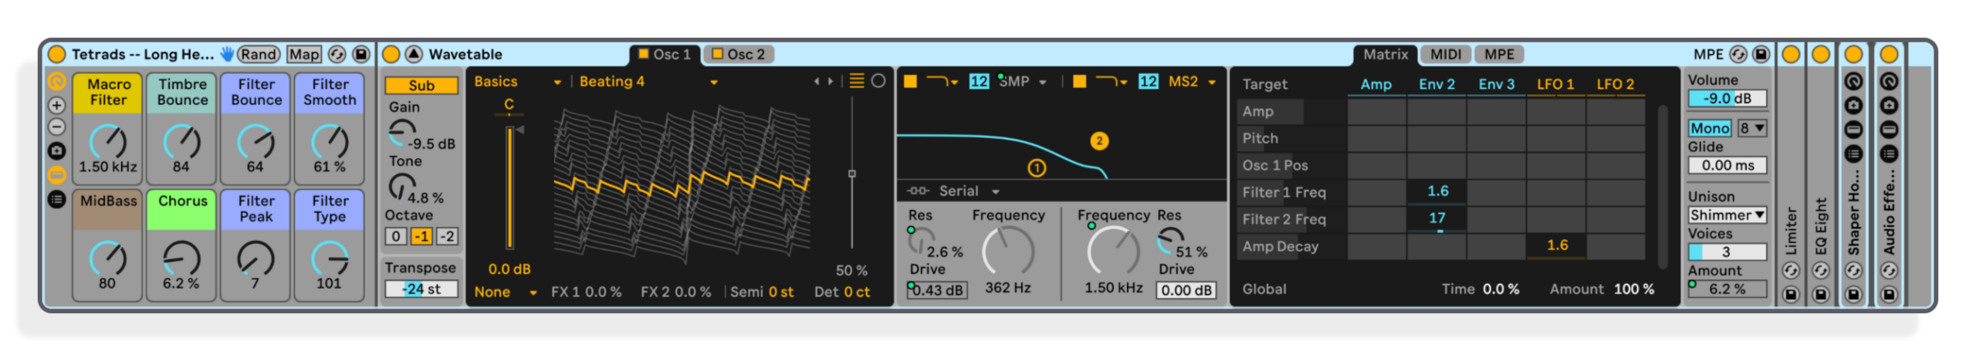Screen dimensions: 1976x351
Task: Click the Env 2 Filter 1 Freq cell
Action: tap(1437, 191)
